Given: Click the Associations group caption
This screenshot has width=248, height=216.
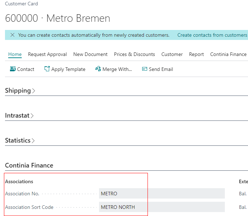Looking at the screenshot, I should tap(19, 181).
